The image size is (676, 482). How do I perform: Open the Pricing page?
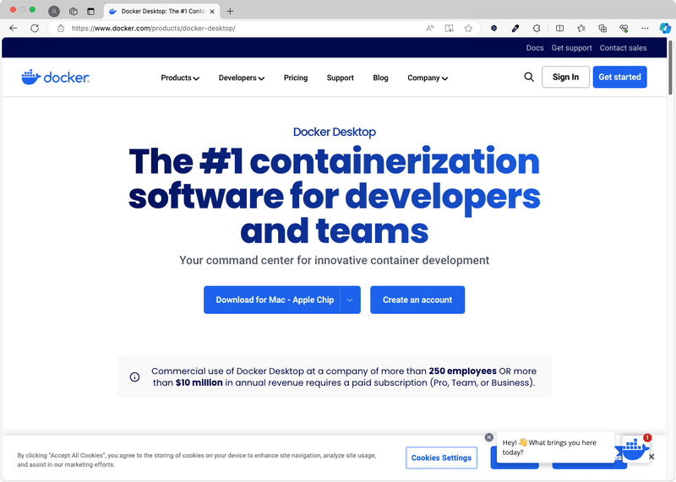click(x=296, y=78)
